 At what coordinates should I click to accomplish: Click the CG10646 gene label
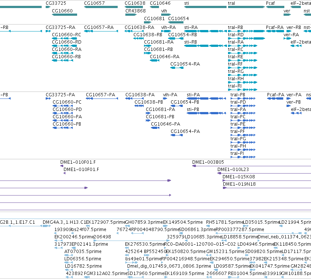pos(160,3)
